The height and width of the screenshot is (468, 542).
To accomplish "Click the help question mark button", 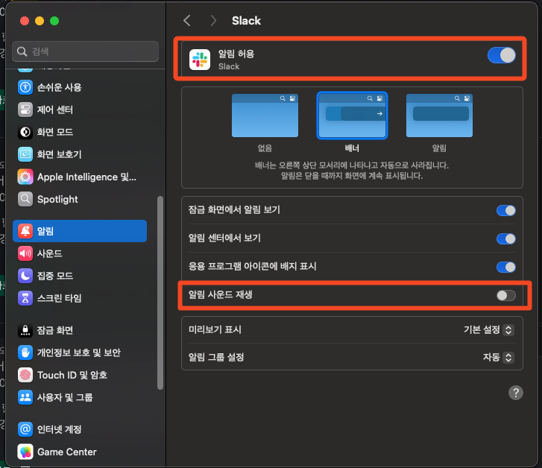I will tap(516, 393).
